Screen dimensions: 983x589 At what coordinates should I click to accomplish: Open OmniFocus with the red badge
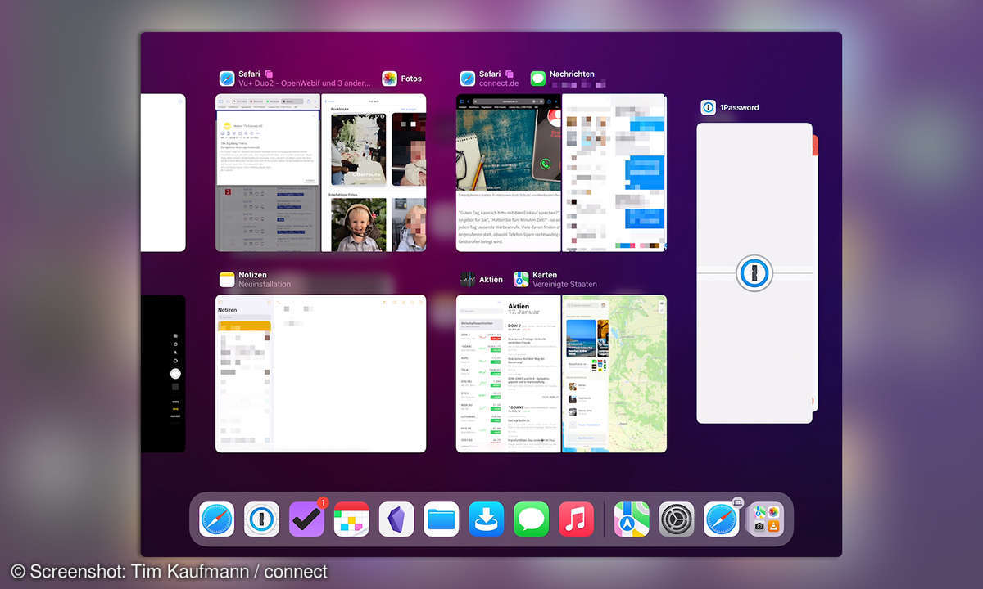tap(306, 519)
